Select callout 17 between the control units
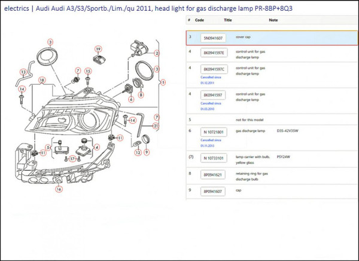The image size is (359, 261). coord(72,158)
